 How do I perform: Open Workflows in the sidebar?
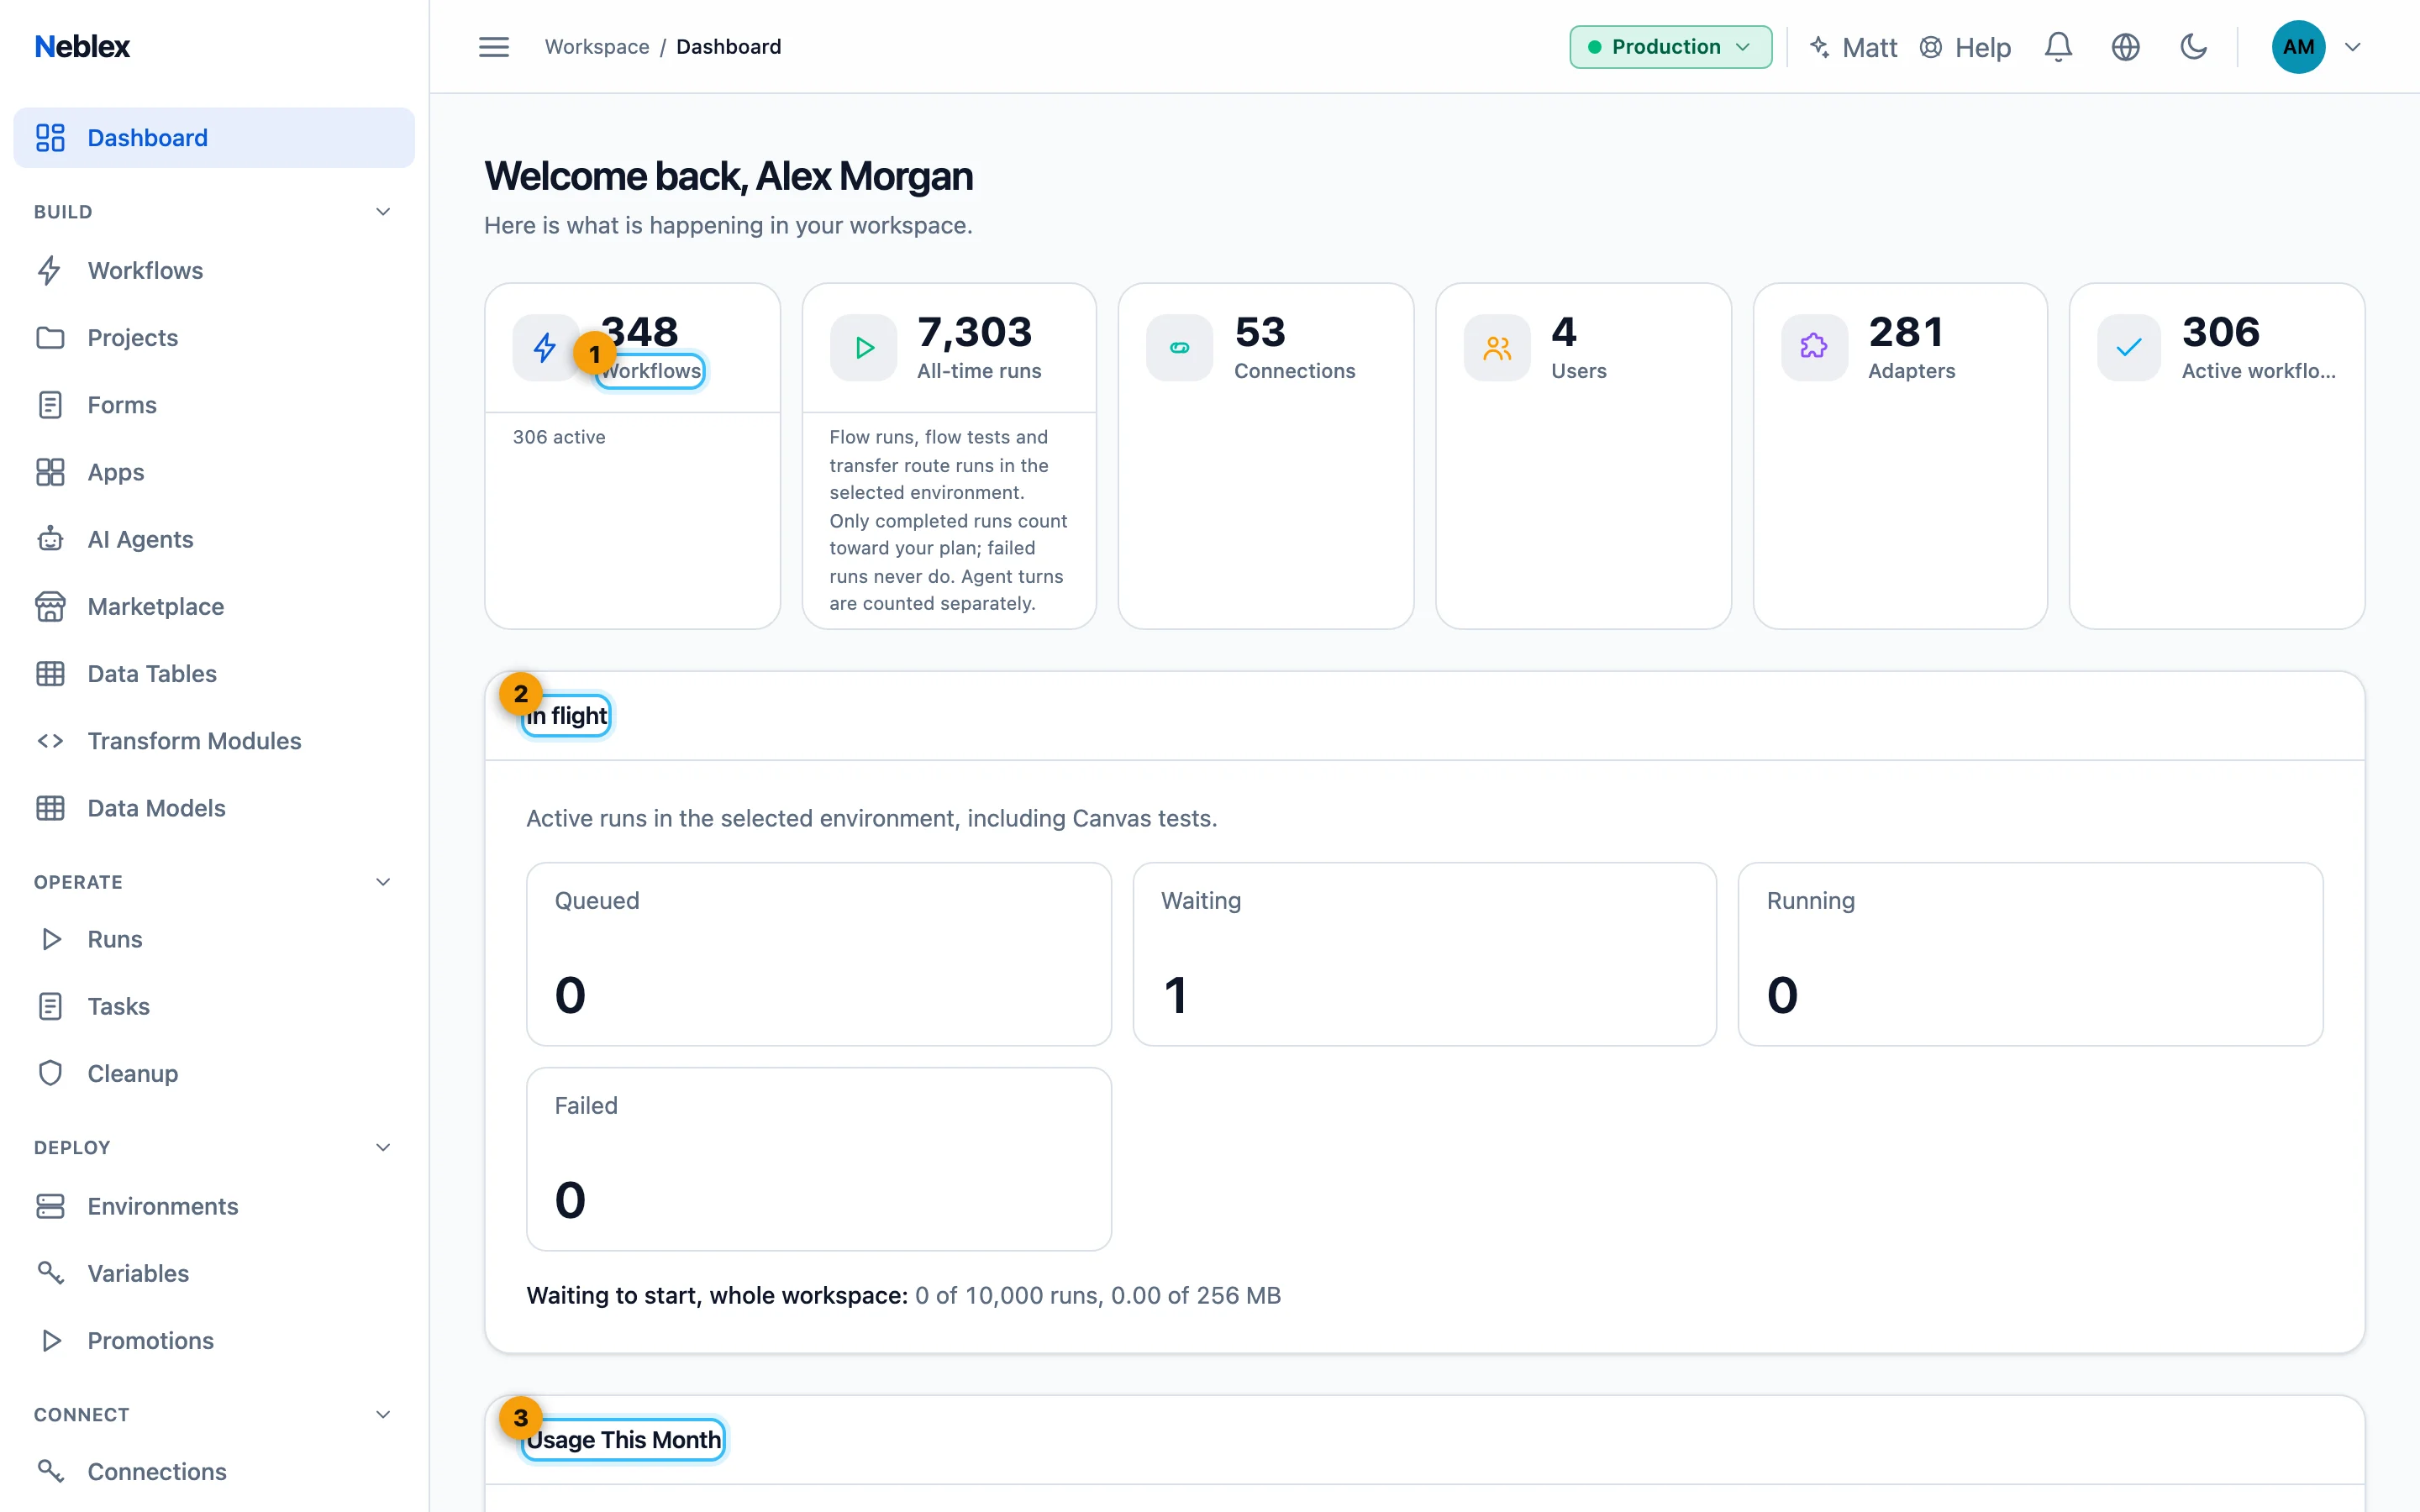[x=214, y=270]
